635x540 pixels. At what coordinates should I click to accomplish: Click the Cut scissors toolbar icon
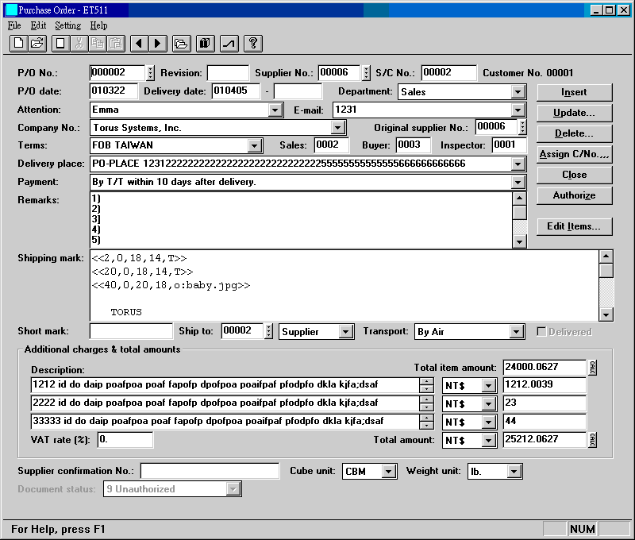click(79, 44)
